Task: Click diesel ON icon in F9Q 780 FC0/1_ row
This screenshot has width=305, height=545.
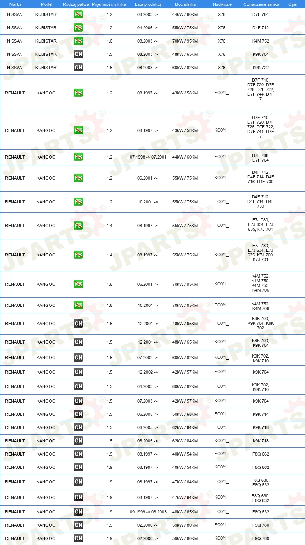Action: coord(78,525)
